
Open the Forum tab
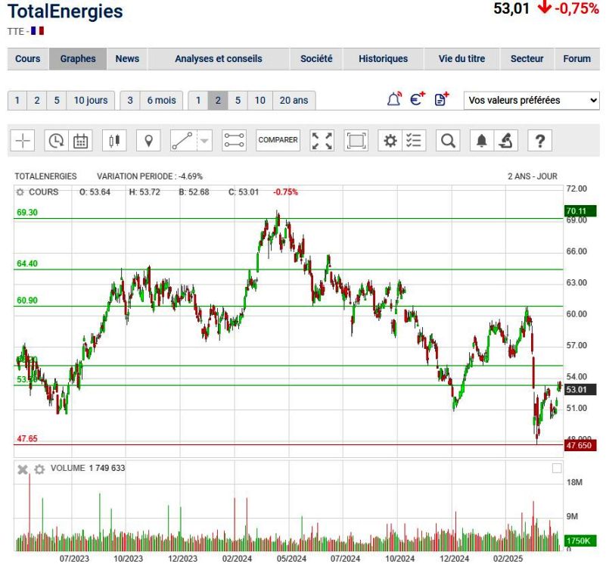pos(577,59)
